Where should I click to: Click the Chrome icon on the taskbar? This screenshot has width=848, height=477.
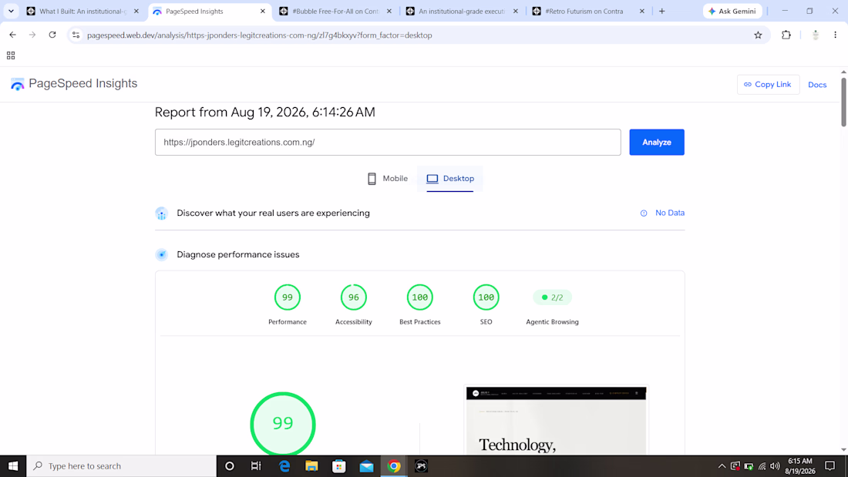[394, 465]
